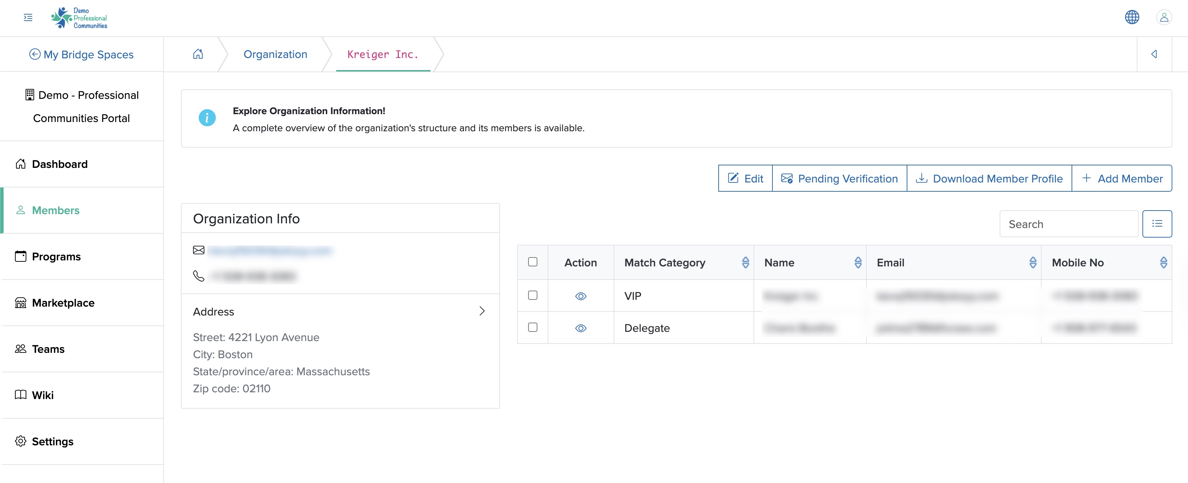Image resolution: width=1188 pixels, height=483 pixels.
Task: Click the Organization Info heading
Action: click(246, 219)
